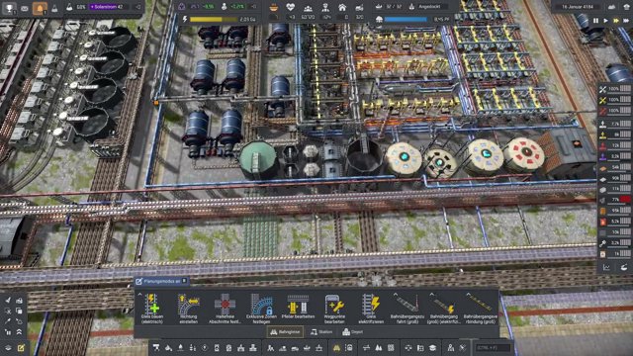
Task: Collapse the unity bar arrow
Action: (x=254, y=7)
